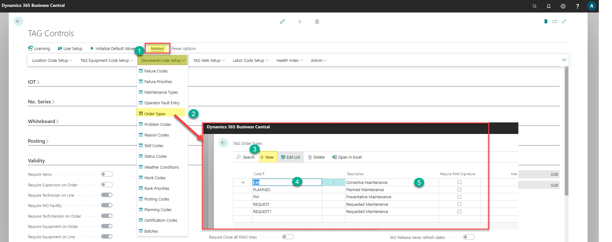Click the page vertical scrollbar

pos(566,131)
